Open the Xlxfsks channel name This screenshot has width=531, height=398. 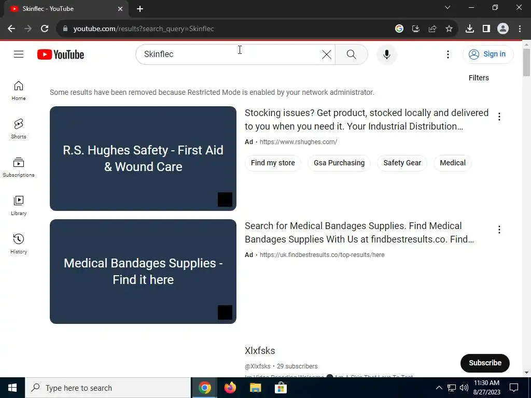coord(260,351)
